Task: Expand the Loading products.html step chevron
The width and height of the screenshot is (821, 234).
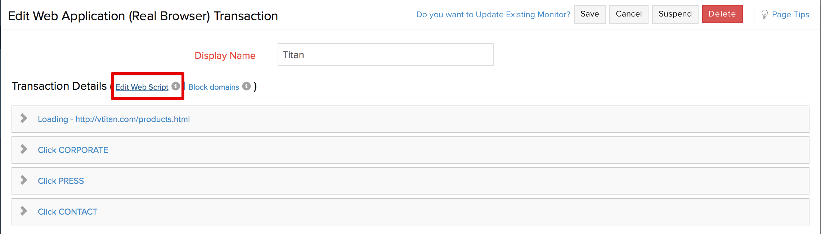Action: coord(24,118)
